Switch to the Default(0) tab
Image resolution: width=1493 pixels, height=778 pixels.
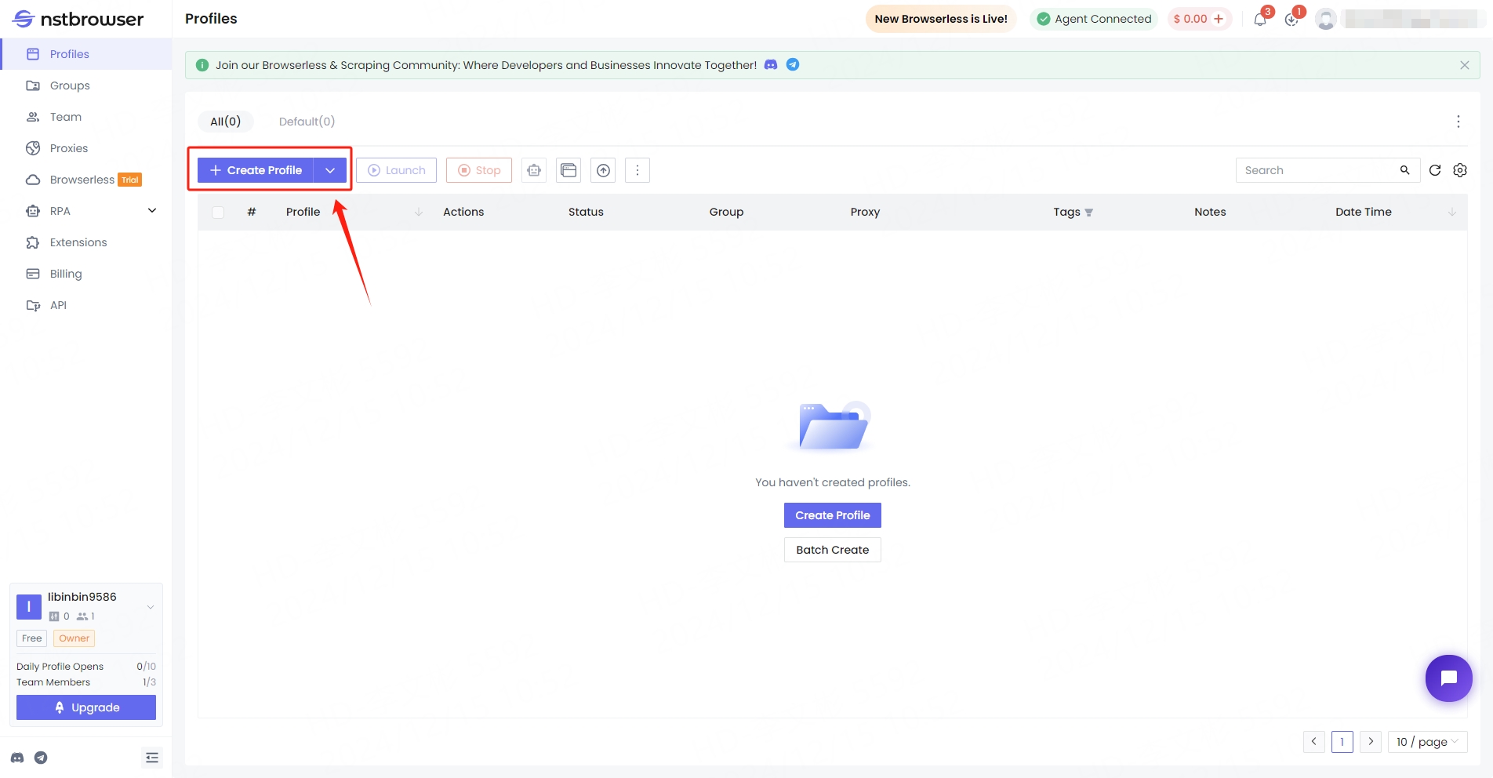(x=307, y=122)
